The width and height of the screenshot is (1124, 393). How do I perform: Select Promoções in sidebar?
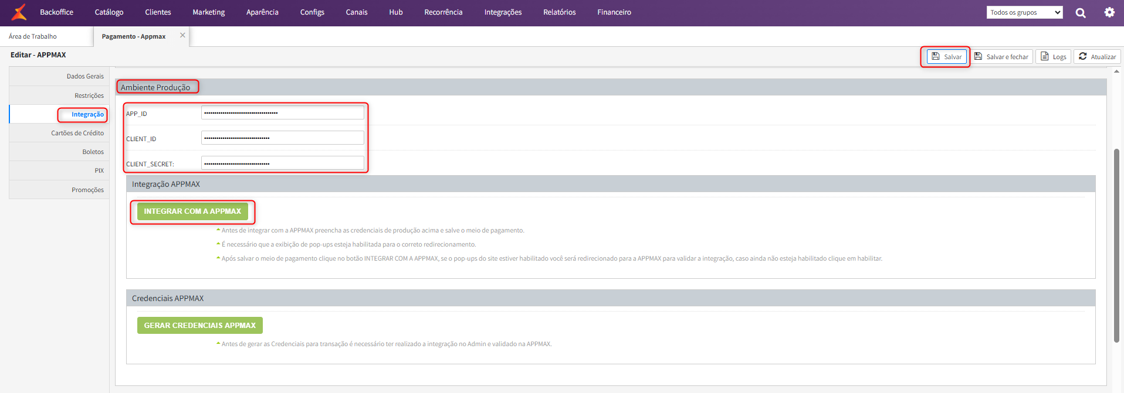pos(59,190)
